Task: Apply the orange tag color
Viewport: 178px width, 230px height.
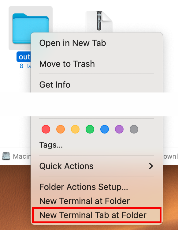Action: [61, 129]
